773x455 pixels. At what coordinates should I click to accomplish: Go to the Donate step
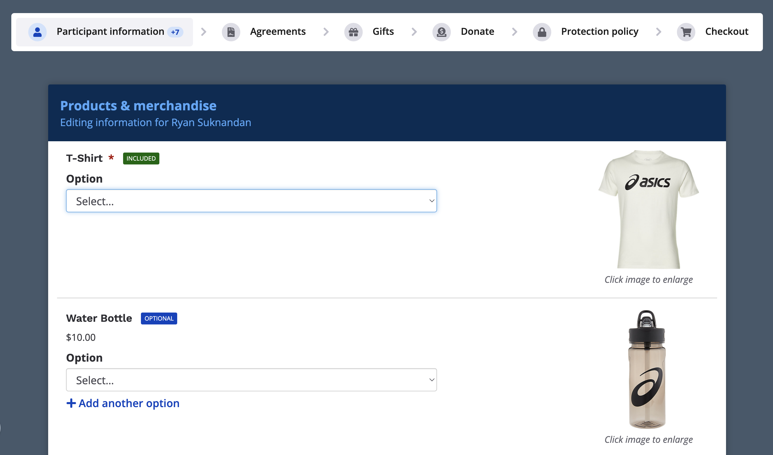tap(477, 32)
